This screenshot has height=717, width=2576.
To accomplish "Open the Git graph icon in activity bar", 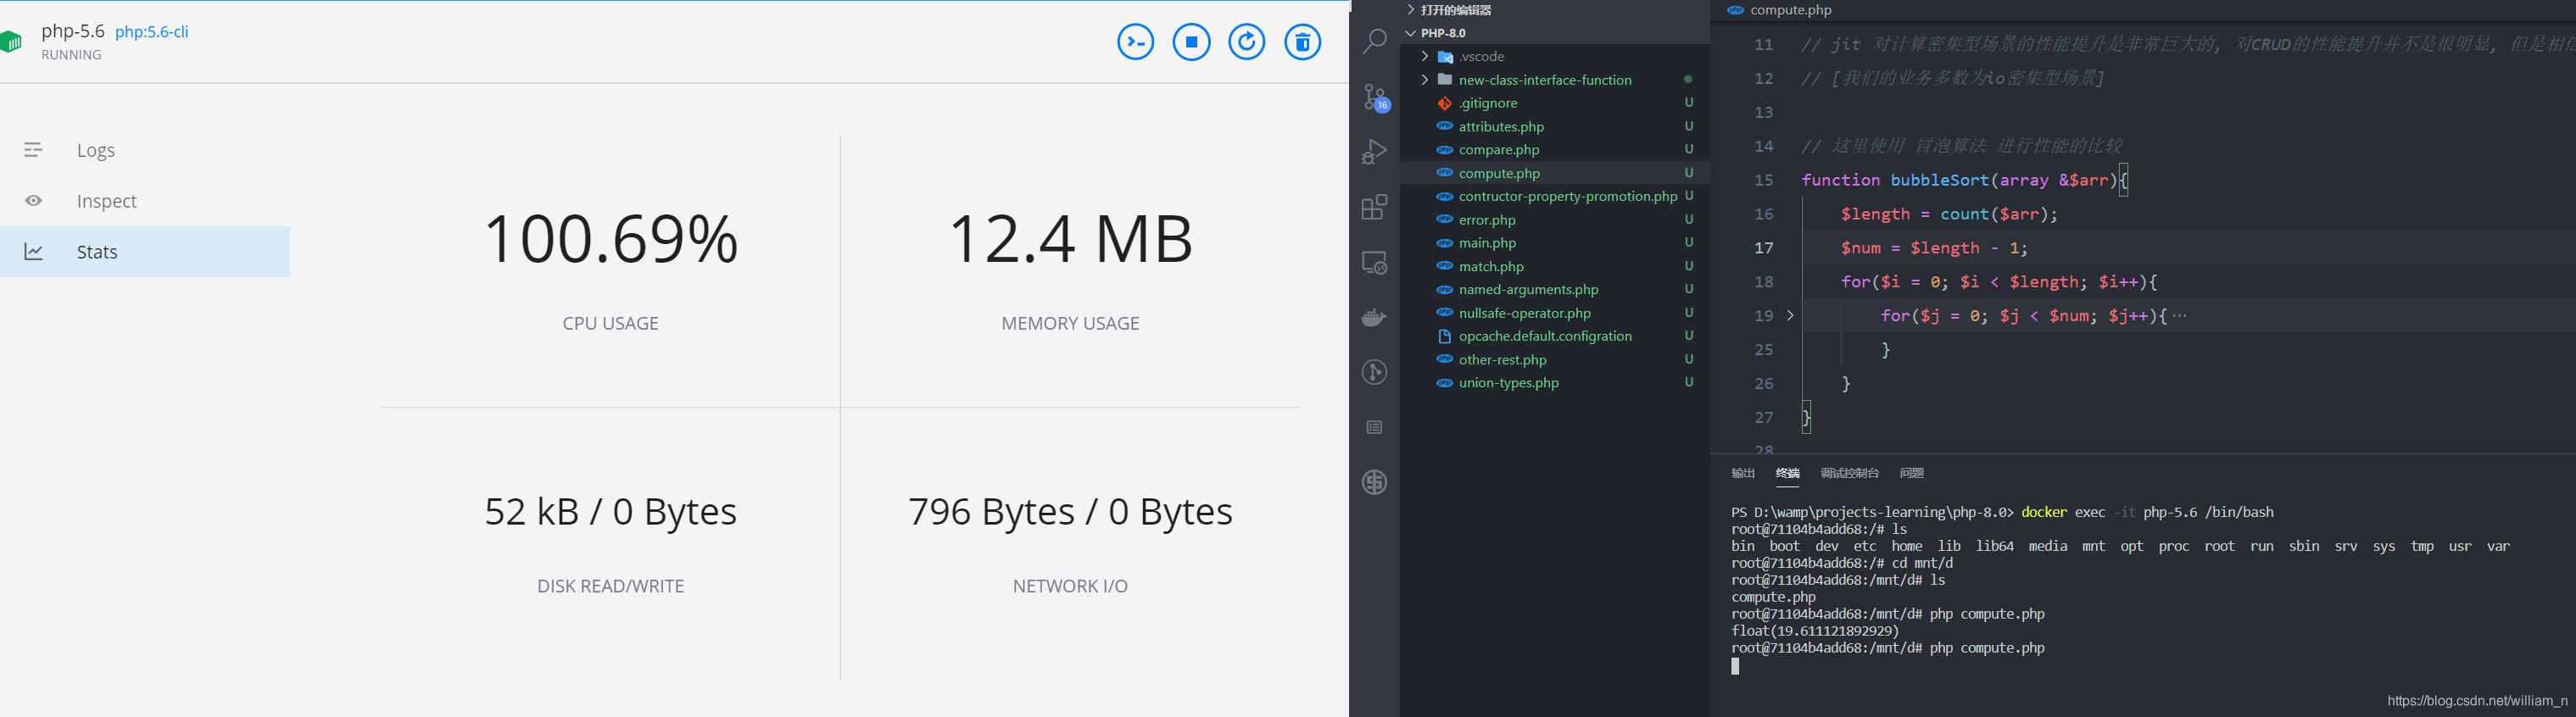I will pyautogui.click(x=1375, y=372).
